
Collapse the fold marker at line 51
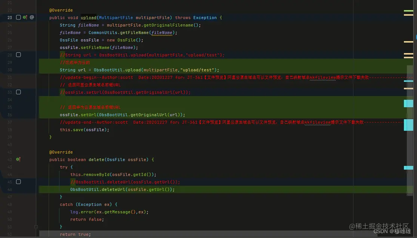(36, 227)
